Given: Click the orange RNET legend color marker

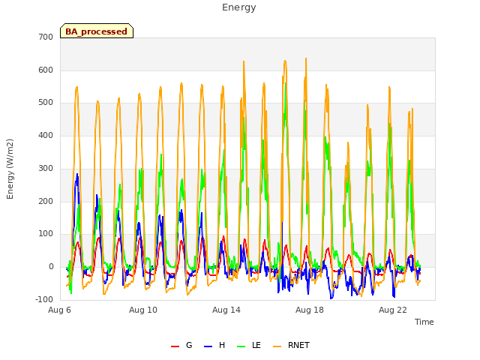Looking at the screenshot, I should click(277, 346).
